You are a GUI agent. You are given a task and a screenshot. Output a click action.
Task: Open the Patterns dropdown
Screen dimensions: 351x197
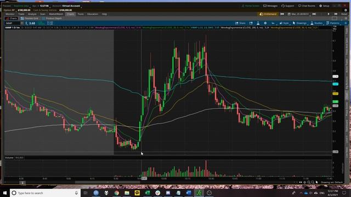tap(333, 23)
